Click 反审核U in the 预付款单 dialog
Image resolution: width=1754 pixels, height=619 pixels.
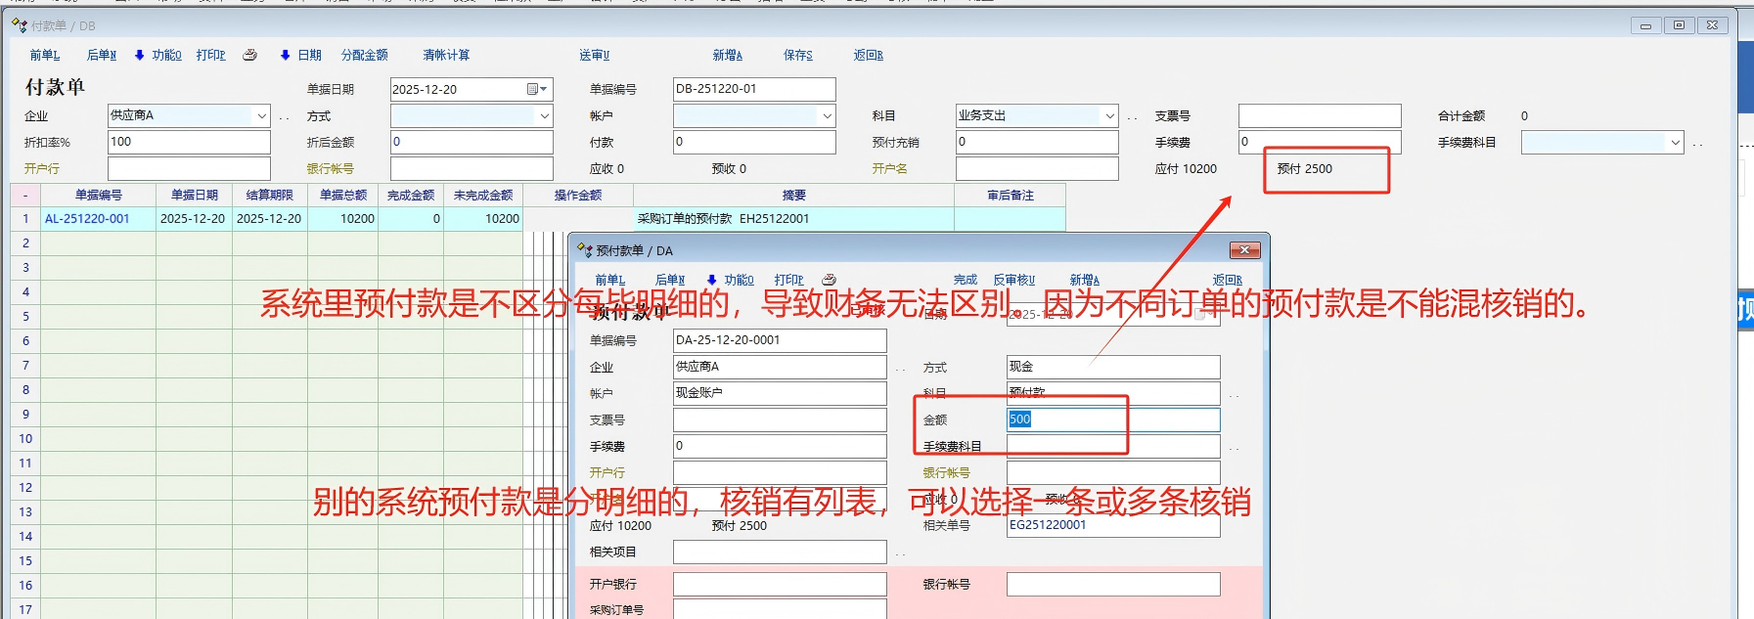pos(1013,280)
